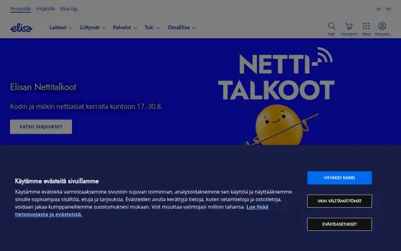
Task: Open Evästeasetukset cookie settings
Action: point(340,225)
